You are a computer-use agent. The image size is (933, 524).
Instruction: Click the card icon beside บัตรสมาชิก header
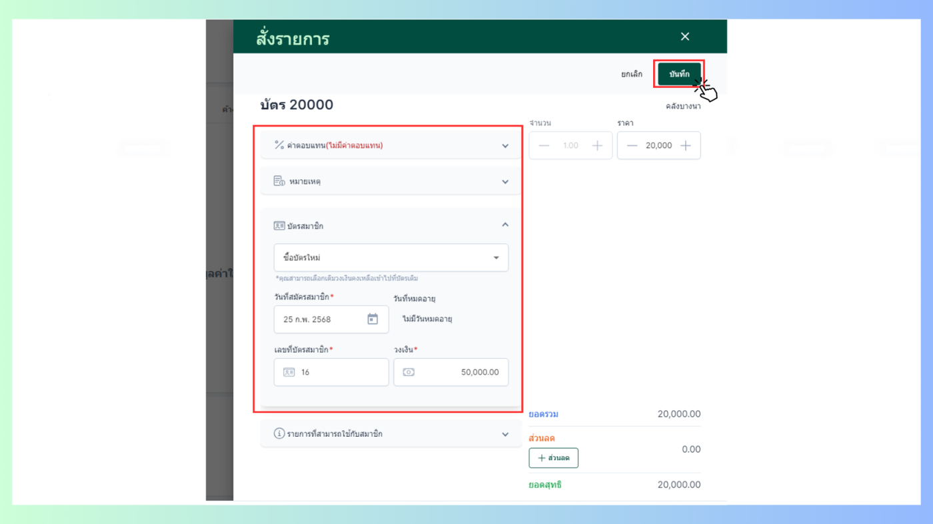279,226
